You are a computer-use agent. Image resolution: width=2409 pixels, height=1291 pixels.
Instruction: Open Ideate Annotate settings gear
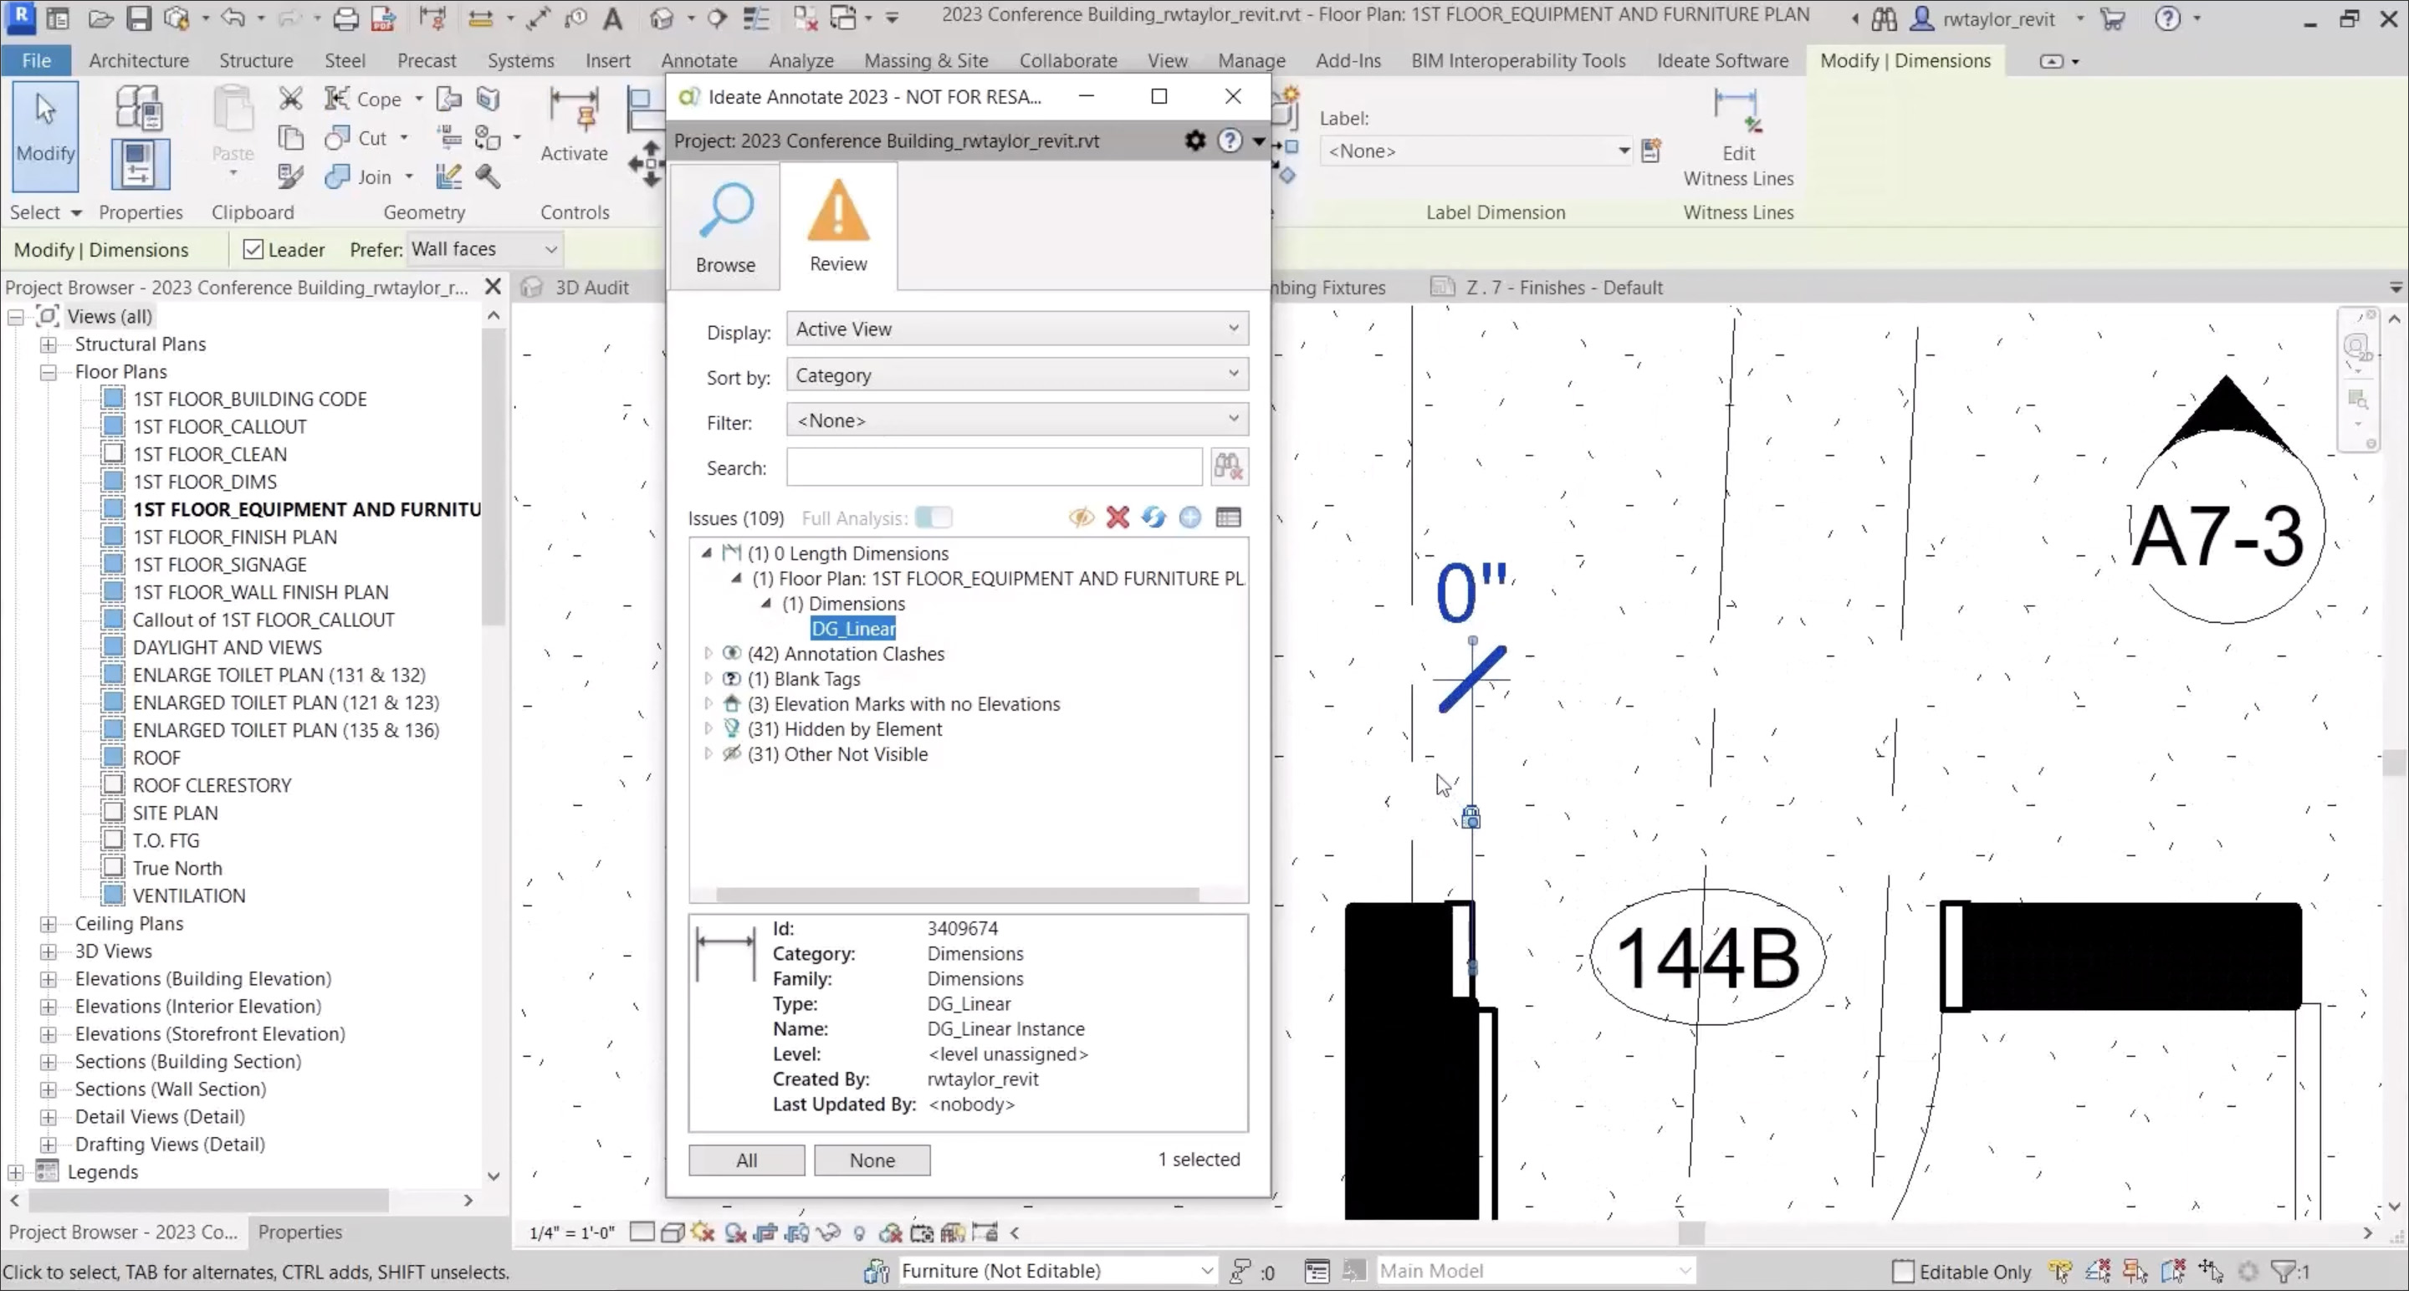[x=1195, y=140]
